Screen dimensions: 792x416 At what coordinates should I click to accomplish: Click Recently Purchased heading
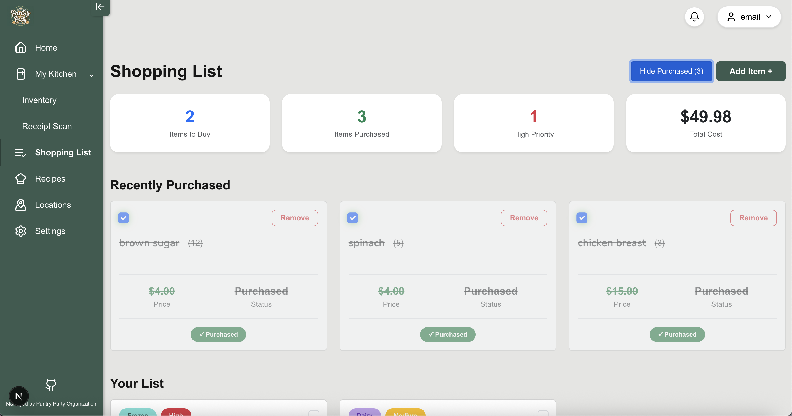[x=170, y=185]
